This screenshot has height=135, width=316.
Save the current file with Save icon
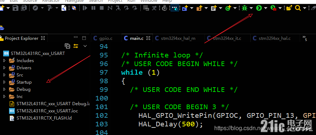16,8
